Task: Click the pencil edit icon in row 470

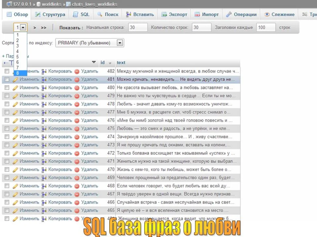Action: click(16, 170)
